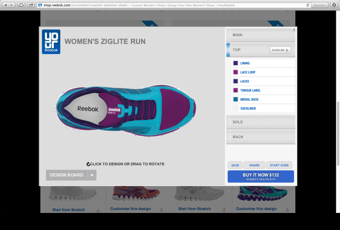Click the reload icon in address bar
Screen dimensions: 340x230
click(308, 5)
